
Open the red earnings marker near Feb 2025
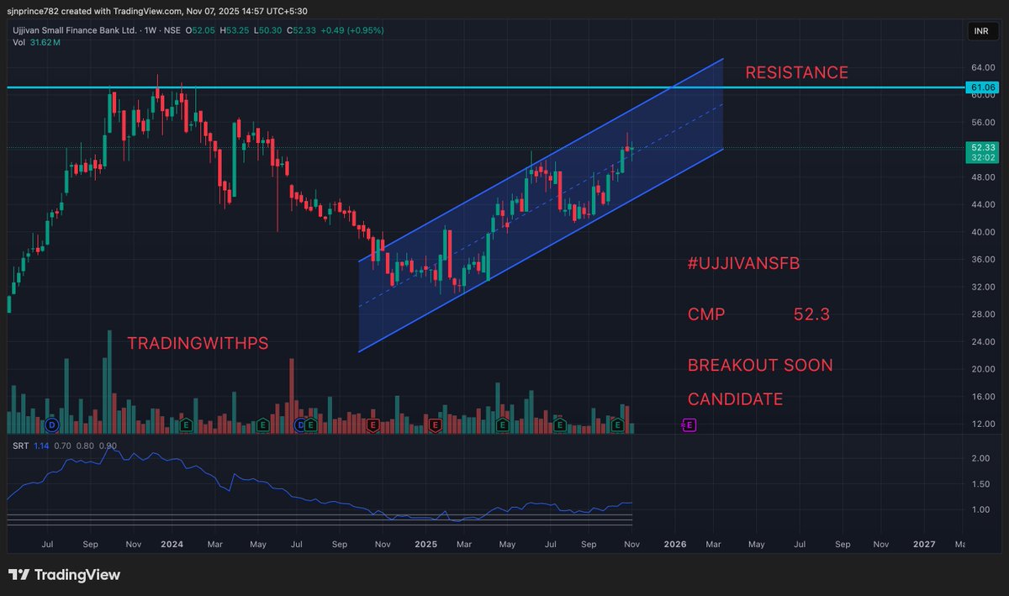coord(435,425)
